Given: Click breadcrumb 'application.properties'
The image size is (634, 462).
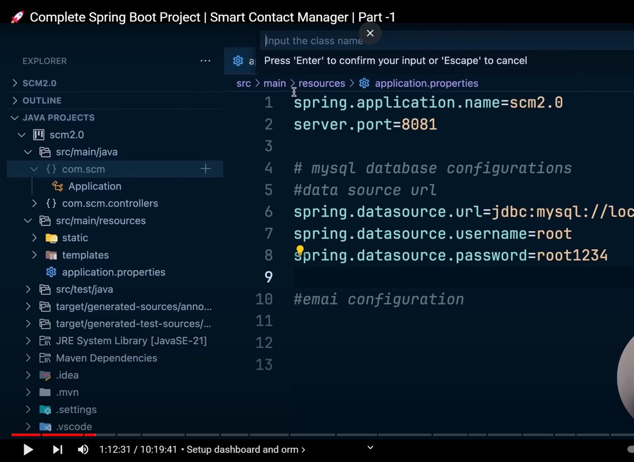Looking at the screenshot, I should click(426, 83).
